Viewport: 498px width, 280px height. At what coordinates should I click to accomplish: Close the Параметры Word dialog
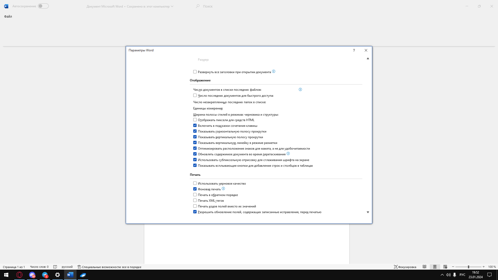click(x=366, y=50)
